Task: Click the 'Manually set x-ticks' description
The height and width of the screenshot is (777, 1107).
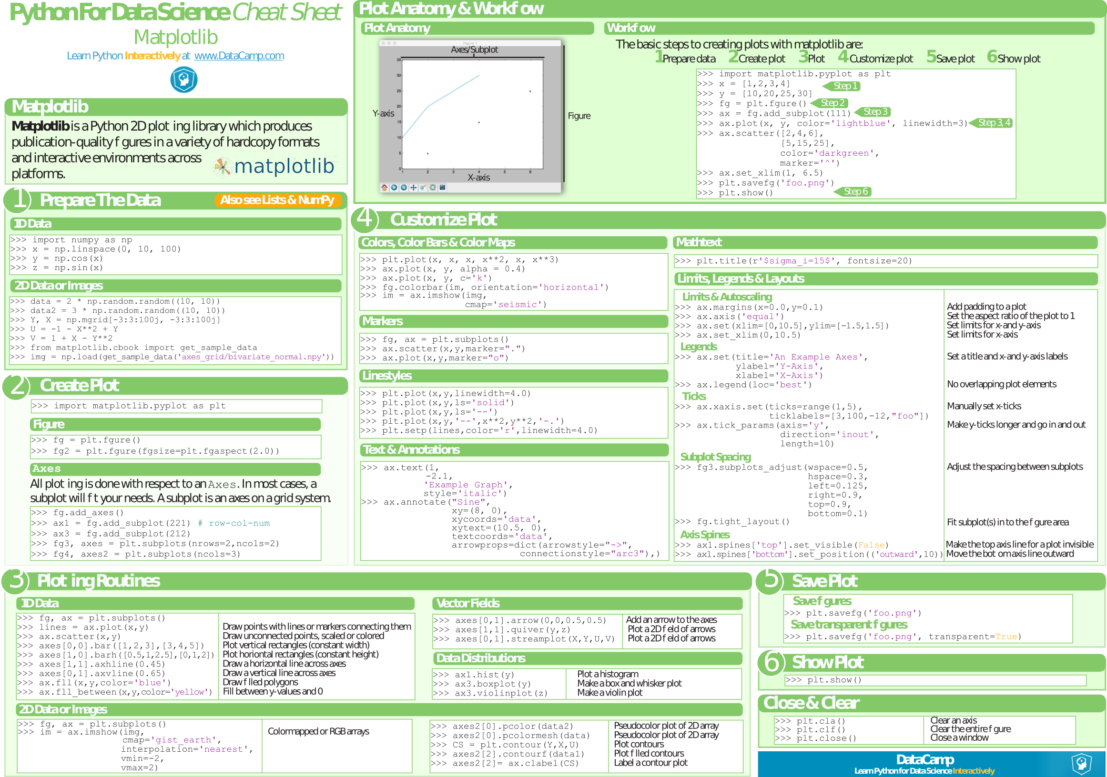Action: (x=984, y=406)
